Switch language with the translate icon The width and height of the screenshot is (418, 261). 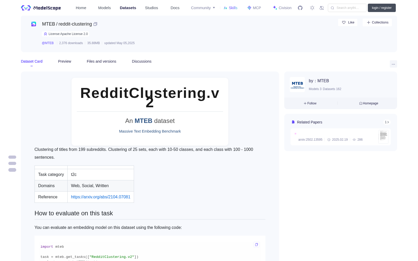(322, 8)
